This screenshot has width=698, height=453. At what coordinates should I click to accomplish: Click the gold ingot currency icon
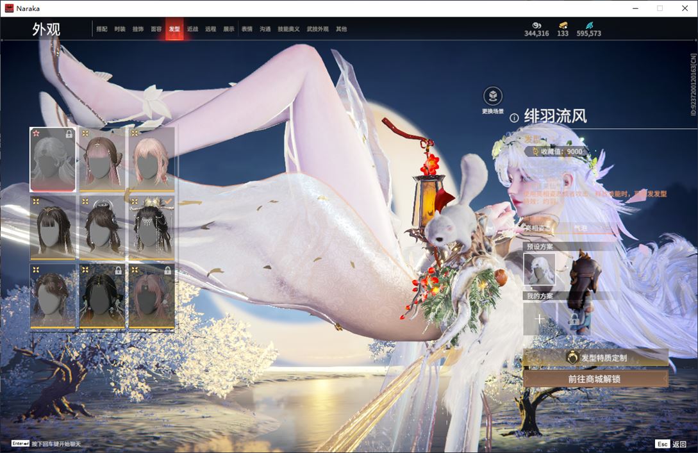point(563,26)
